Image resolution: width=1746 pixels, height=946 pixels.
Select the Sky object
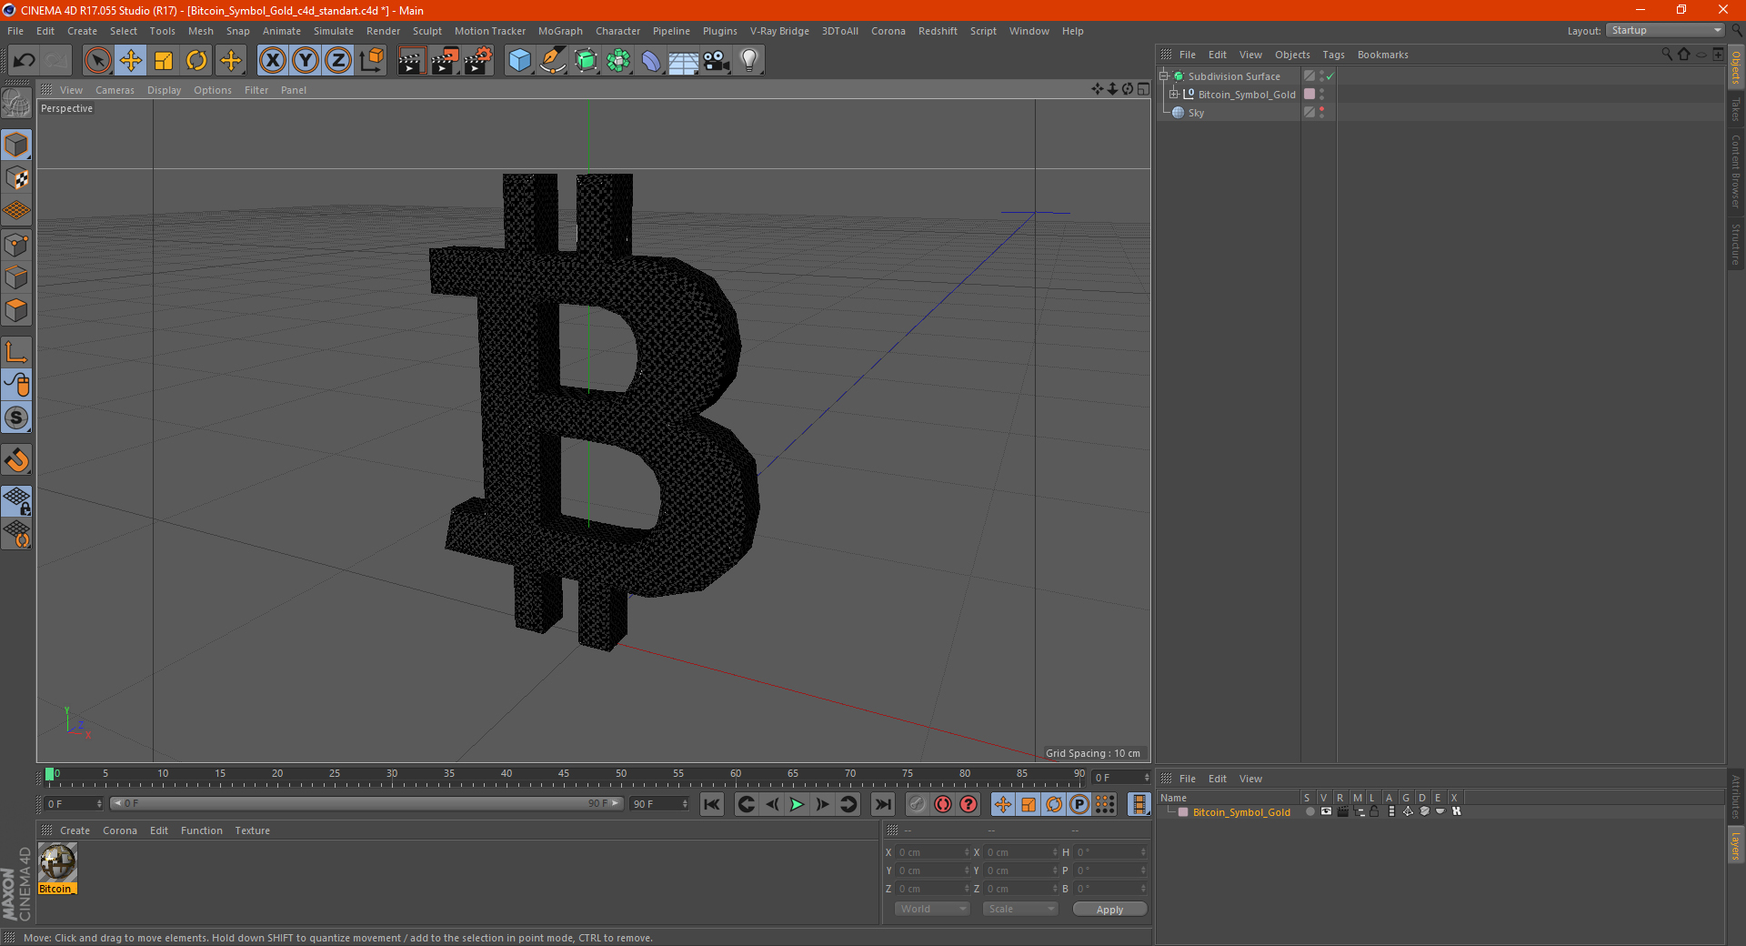click(x=1196, y=113)
